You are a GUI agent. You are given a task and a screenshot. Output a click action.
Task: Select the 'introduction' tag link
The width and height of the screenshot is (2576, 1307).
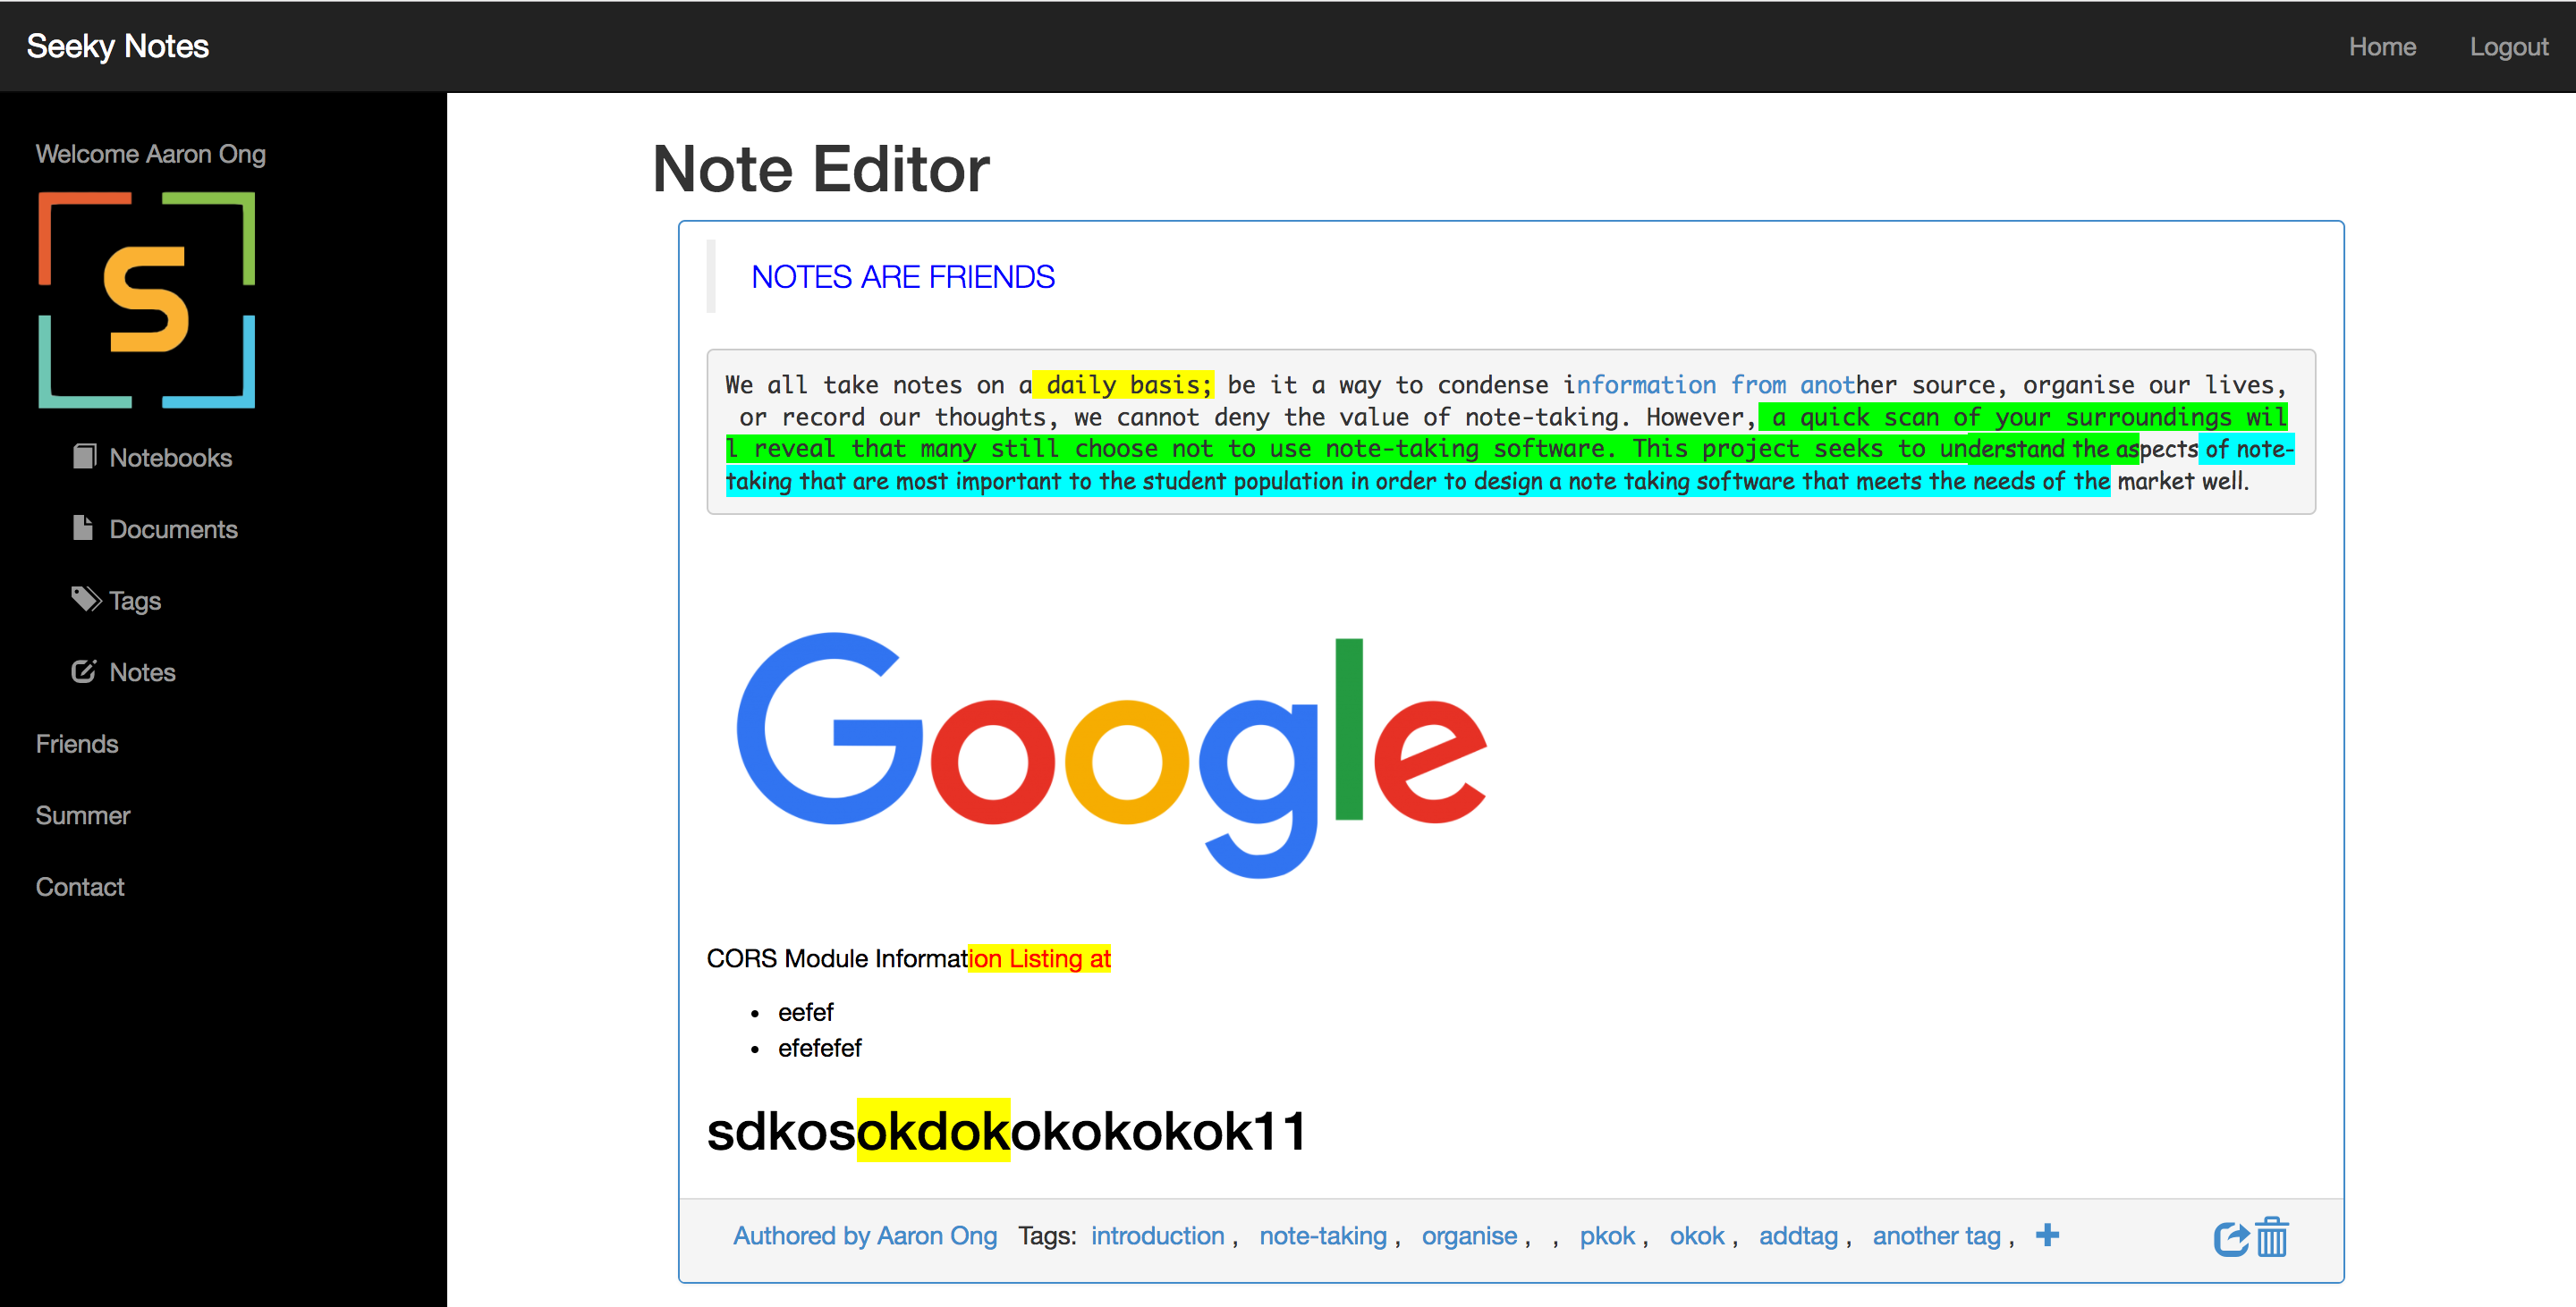tap(1157, 1236)
